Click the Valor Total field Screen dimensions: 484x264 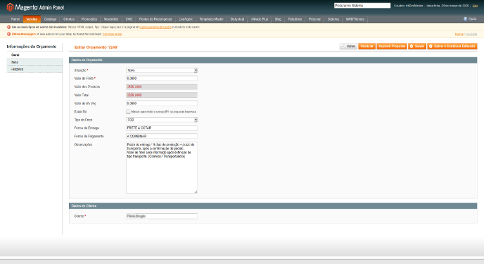[x=162, y=95]
